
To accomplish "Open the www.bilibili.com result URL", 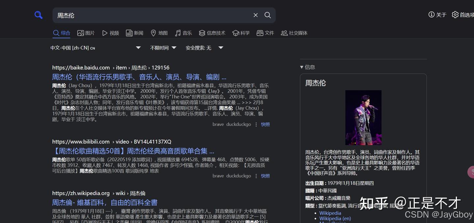I will tap(112, 142).
